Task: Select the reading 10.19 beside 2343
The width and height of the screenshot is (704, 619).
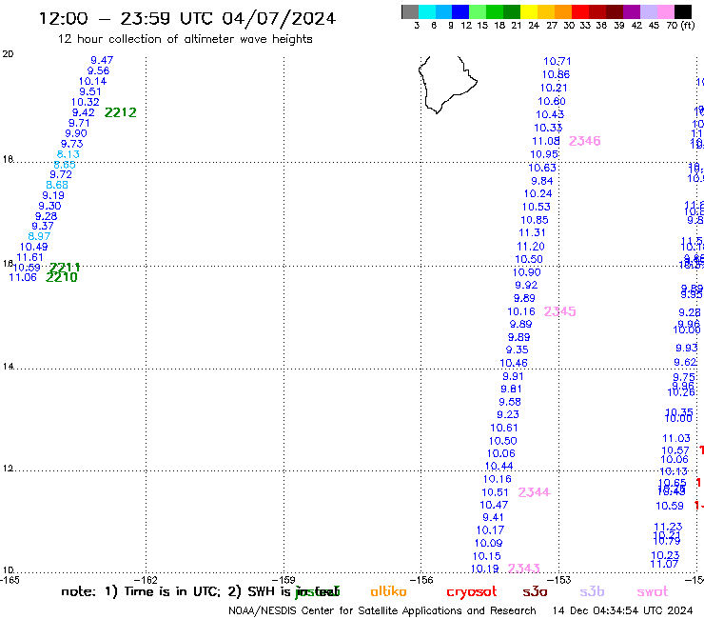Action: [485, 569]
